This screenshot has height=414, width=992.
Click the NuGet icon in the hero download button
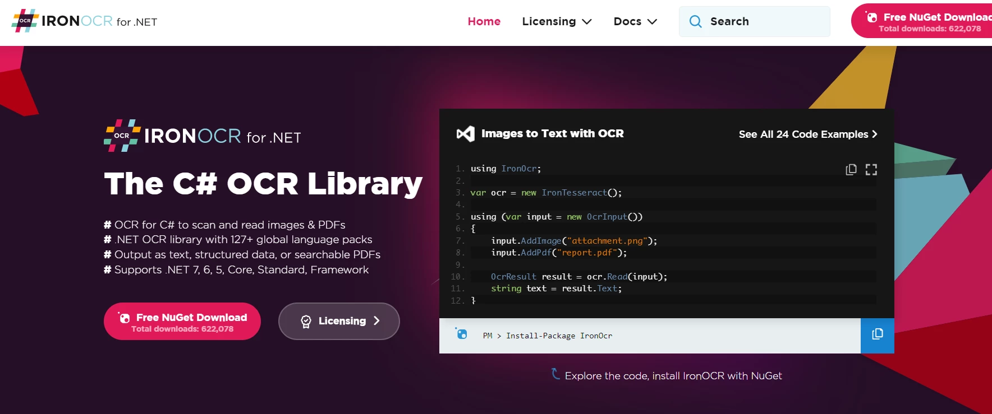[124, 318]
